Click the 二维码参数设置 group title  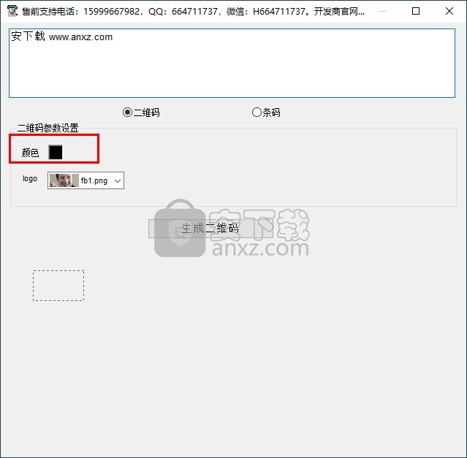point(48,128)
